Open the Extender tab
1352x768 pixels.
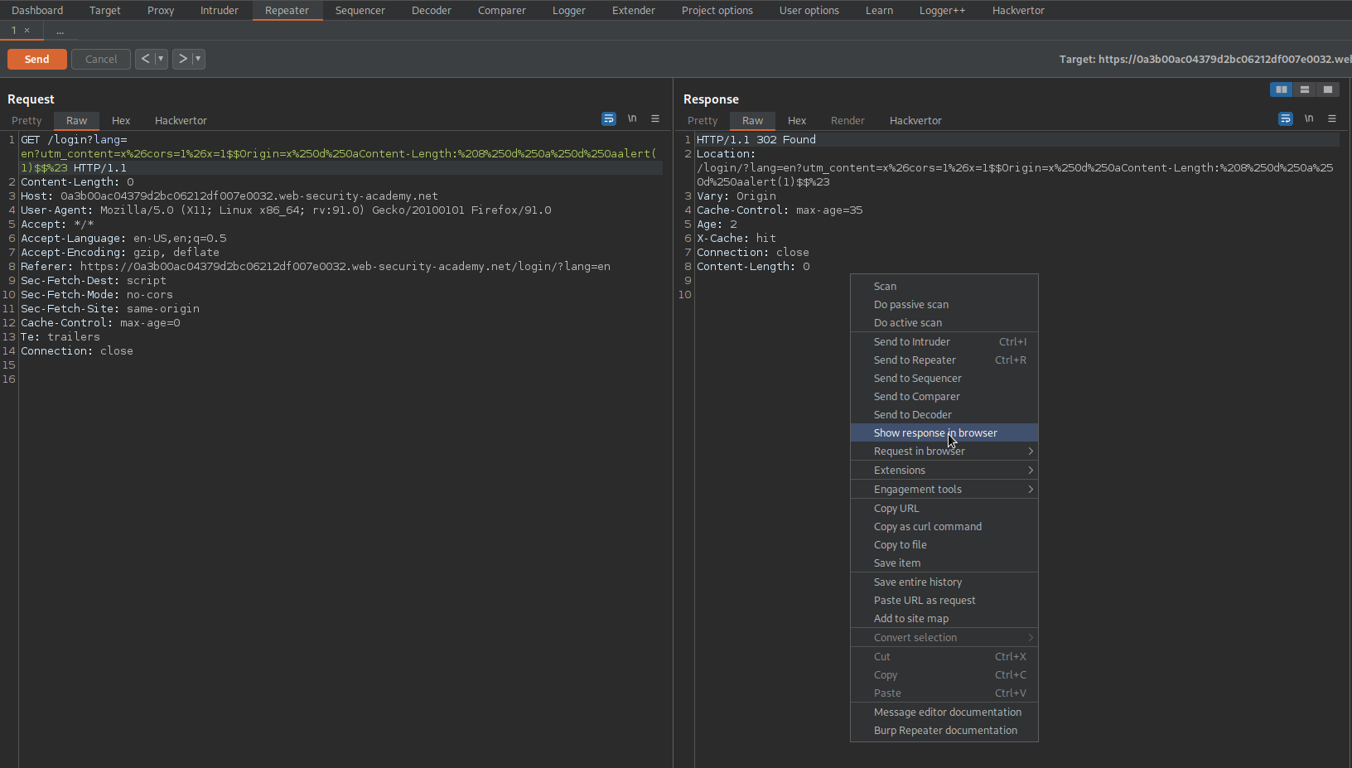634,11
